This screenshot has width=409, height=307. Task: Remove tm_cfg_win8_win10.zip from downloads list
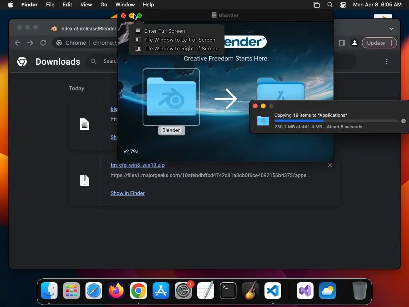point(330,165)
